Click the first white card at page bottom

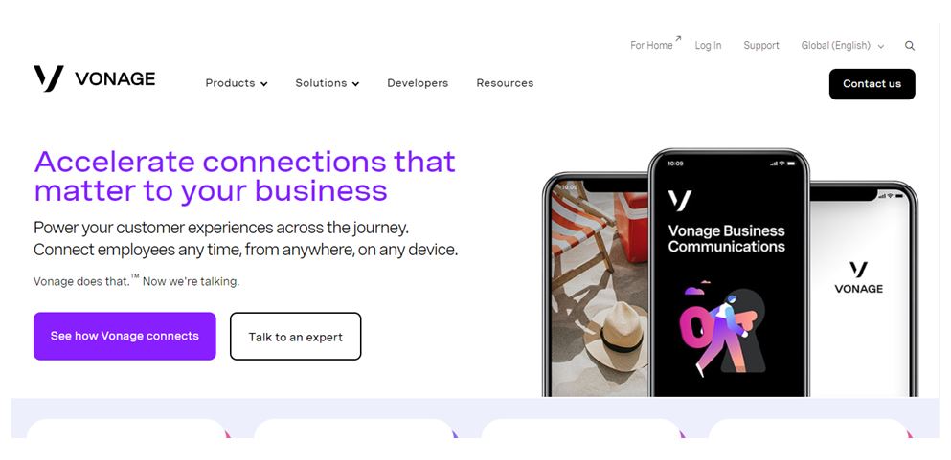[126, 427]
